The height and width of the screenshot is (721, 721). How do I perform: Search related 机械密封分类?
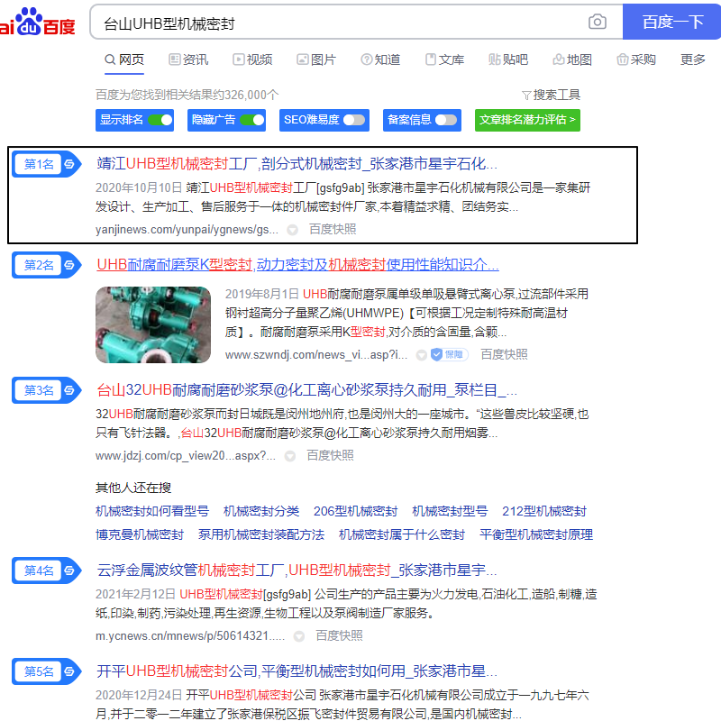tap(261, 511)
